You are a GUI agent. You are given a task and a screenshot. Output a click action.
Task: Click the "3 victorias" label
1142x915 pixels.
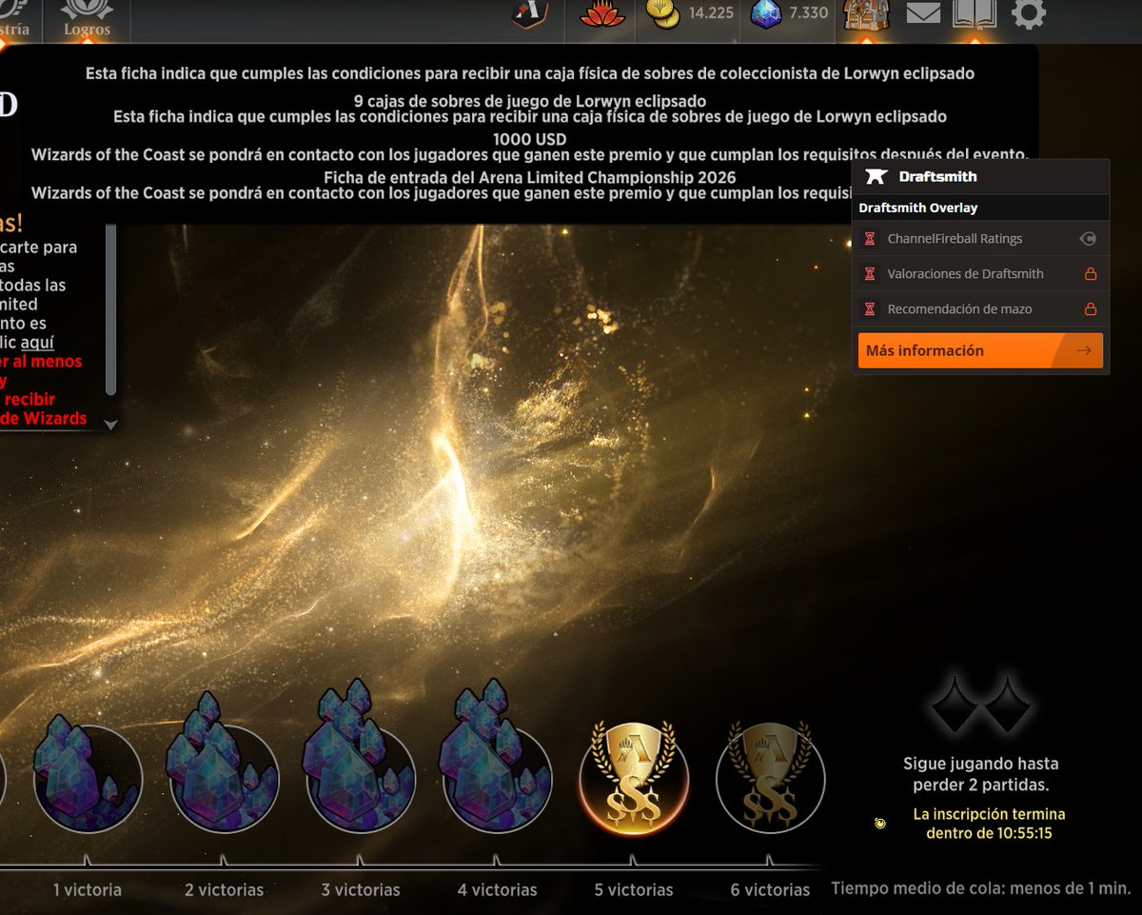[361, 890]
